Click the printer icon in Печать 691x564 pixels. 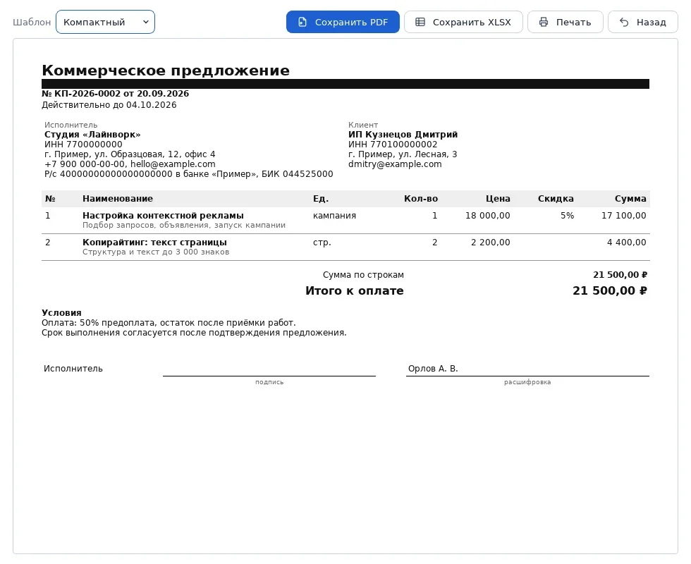[x=544, y=22]
